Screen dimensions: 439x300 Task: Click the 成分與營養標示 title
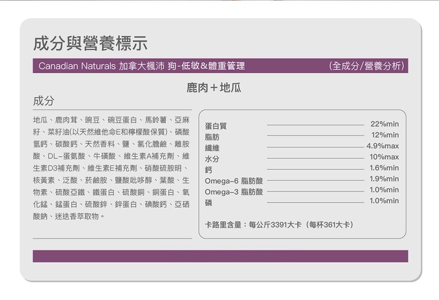coord(91,42)
